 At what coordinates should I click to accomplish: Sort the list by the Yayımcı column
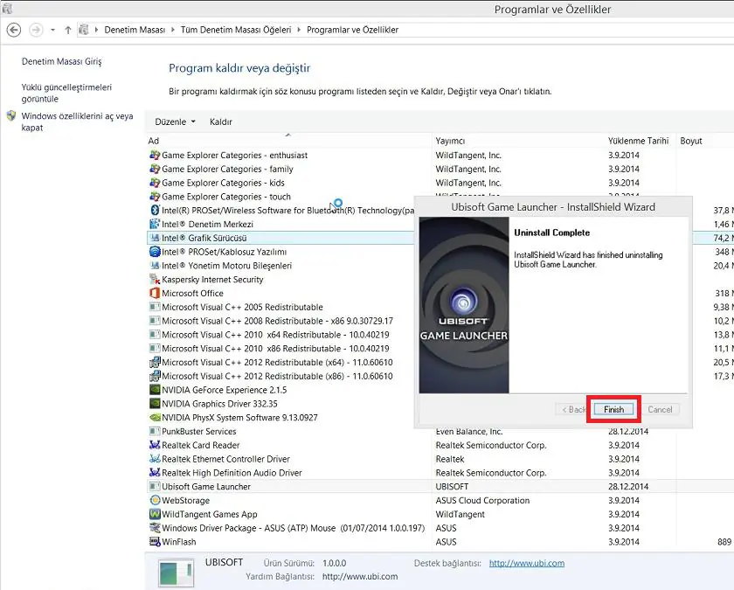pyautogui.click(x=450, y=141)
